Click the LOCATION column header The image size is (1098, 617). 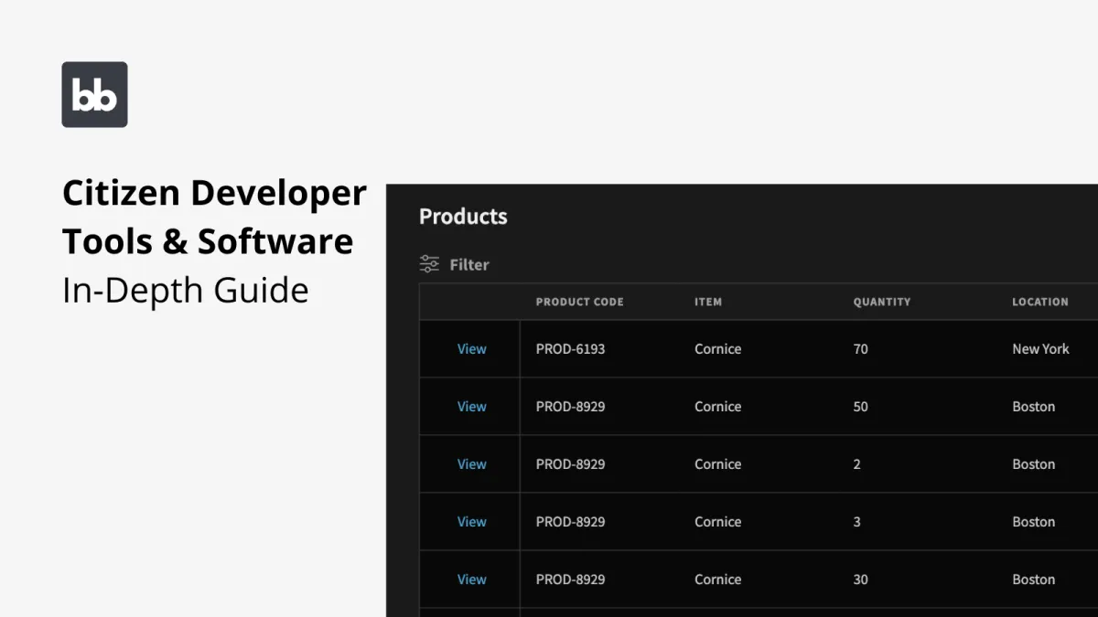point(1040,302)
